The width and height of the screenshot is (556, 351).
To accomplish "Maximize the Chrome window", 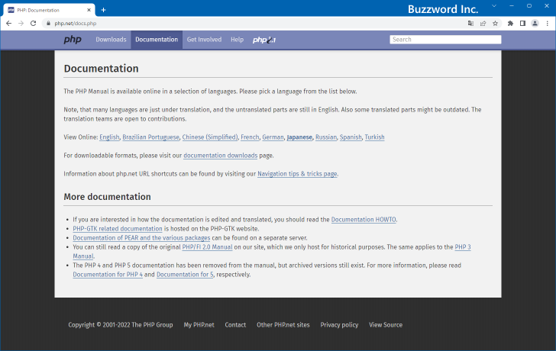I will coord(529,5).
